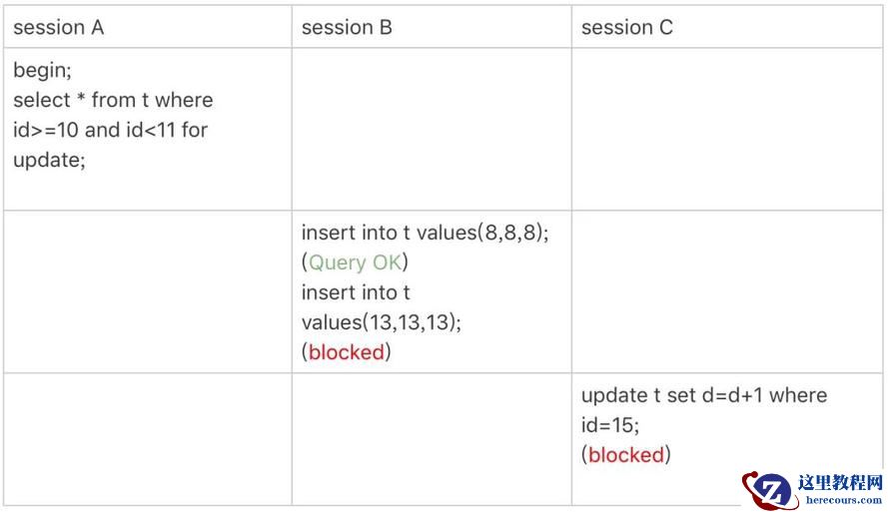Select the "session C" column header

point(627,28)
